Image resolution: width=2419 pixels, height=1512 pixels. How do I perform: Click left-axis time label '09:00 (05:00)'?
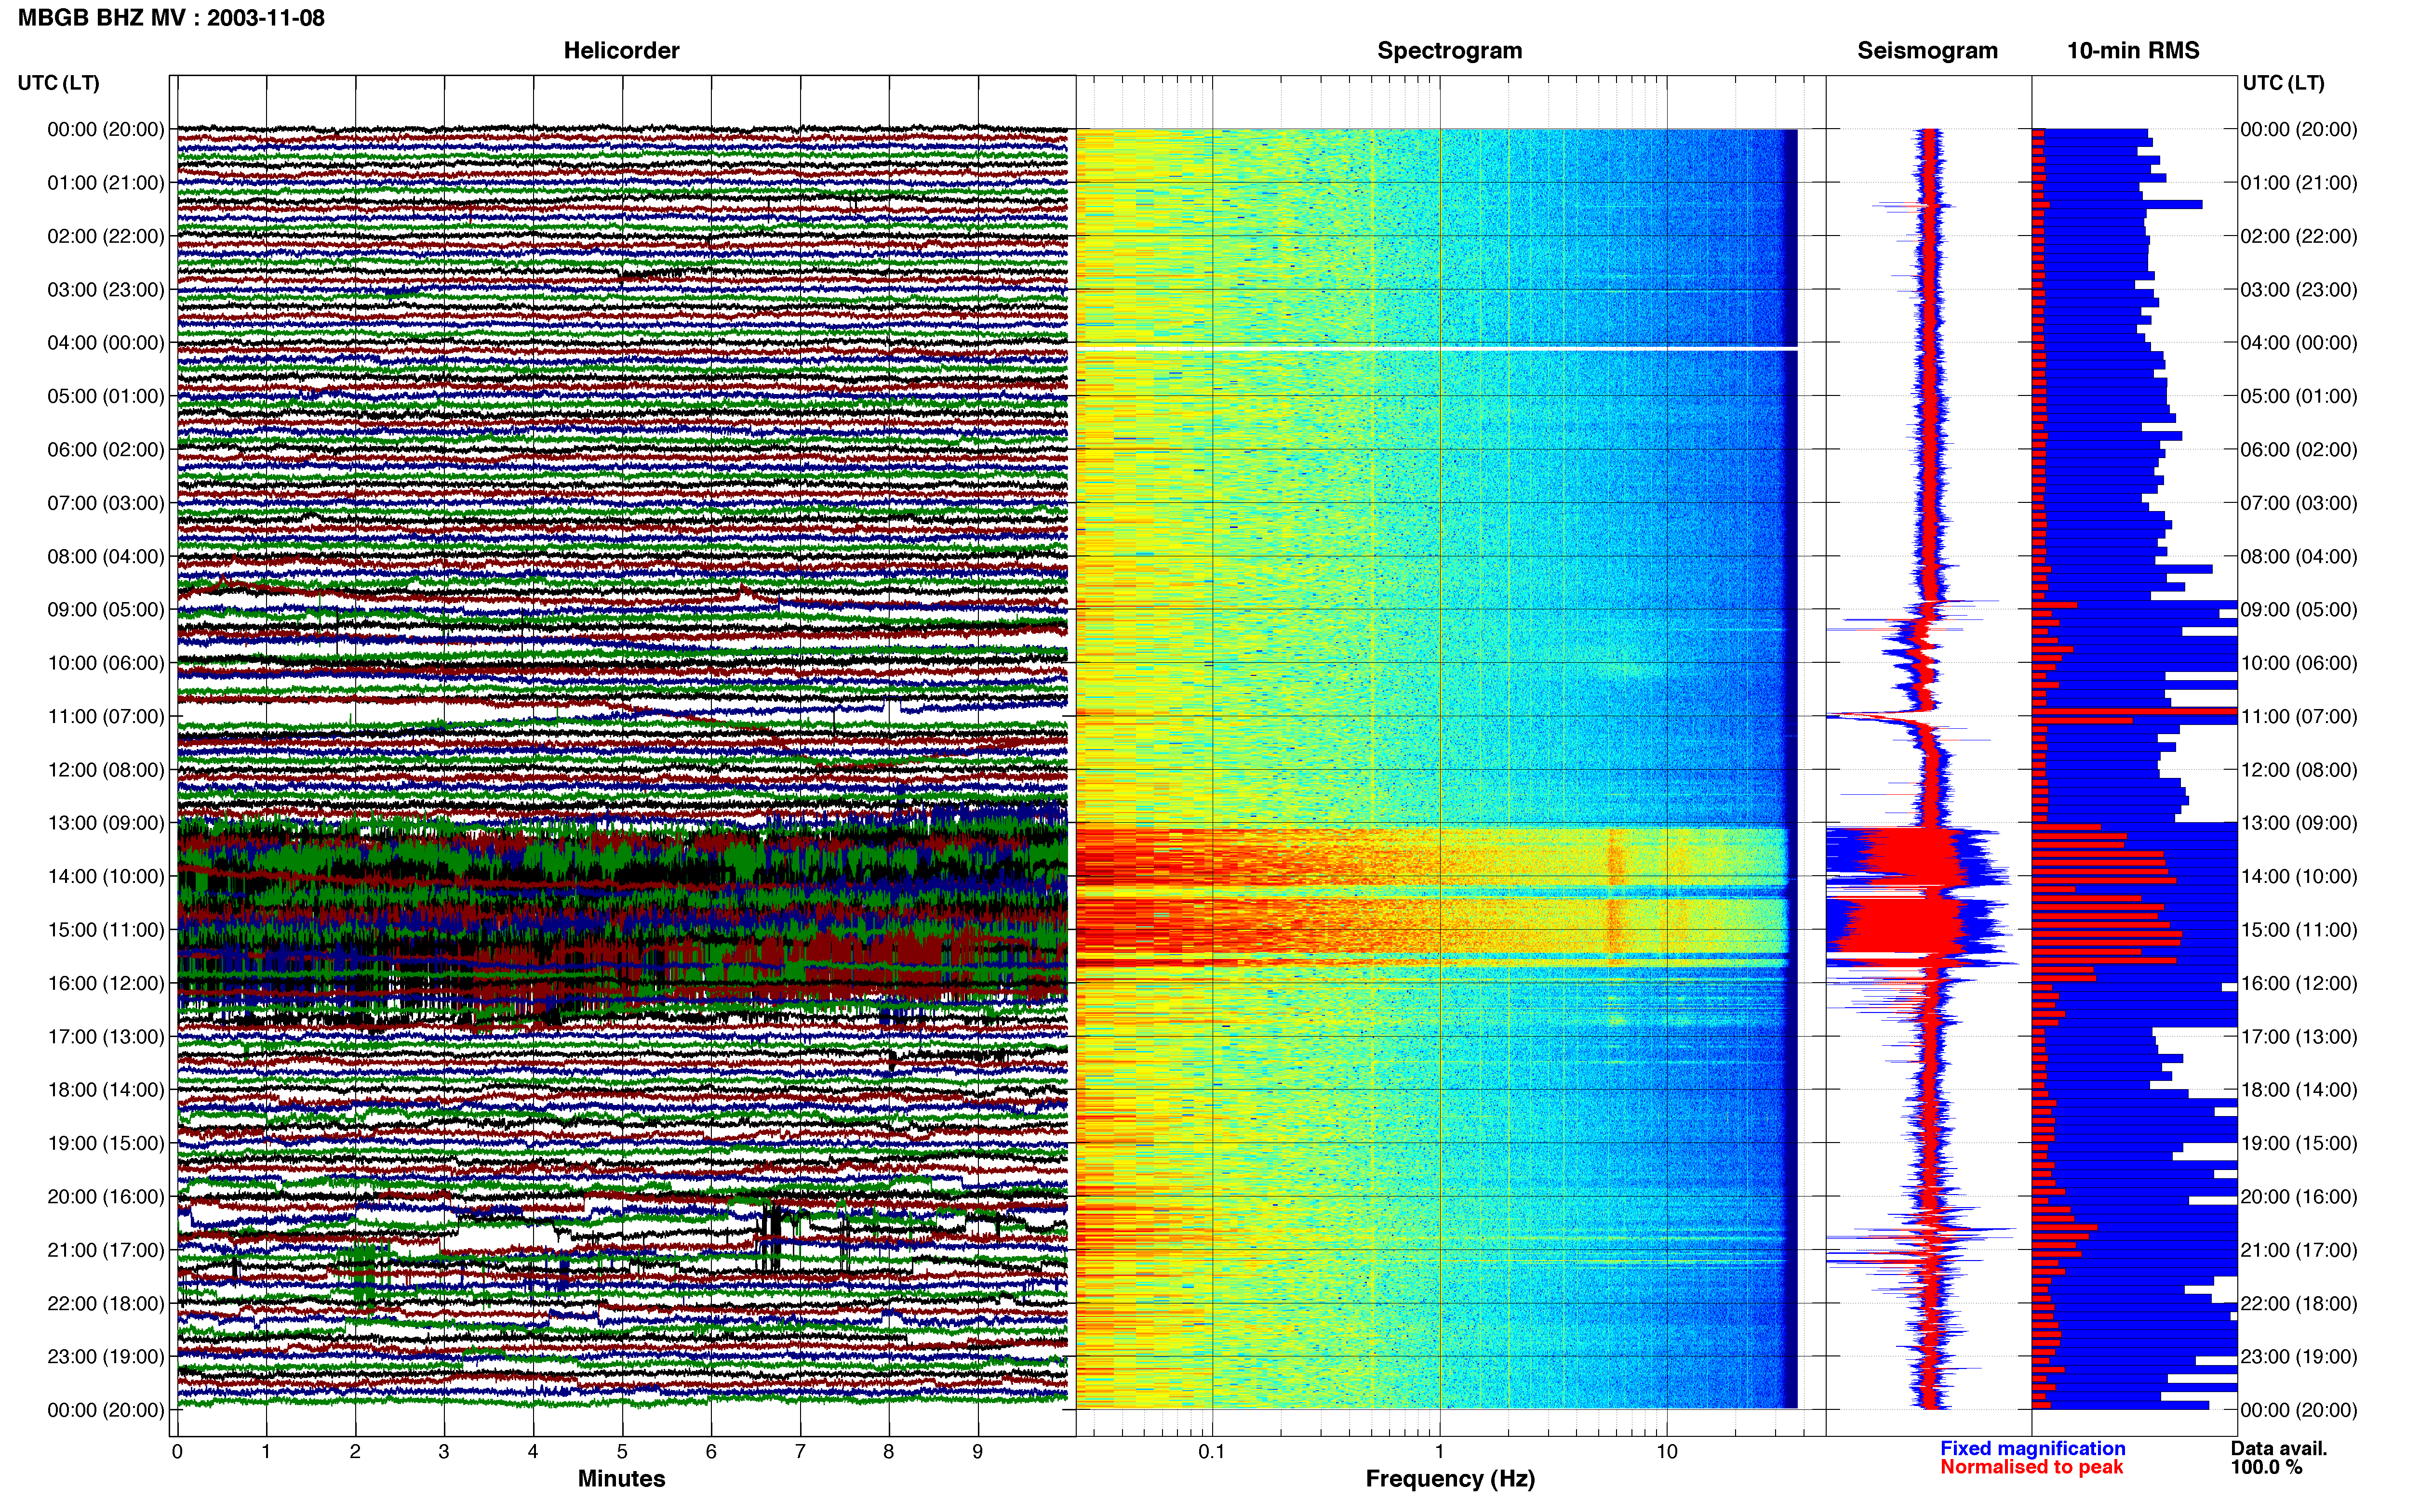[x=106, y=610]
